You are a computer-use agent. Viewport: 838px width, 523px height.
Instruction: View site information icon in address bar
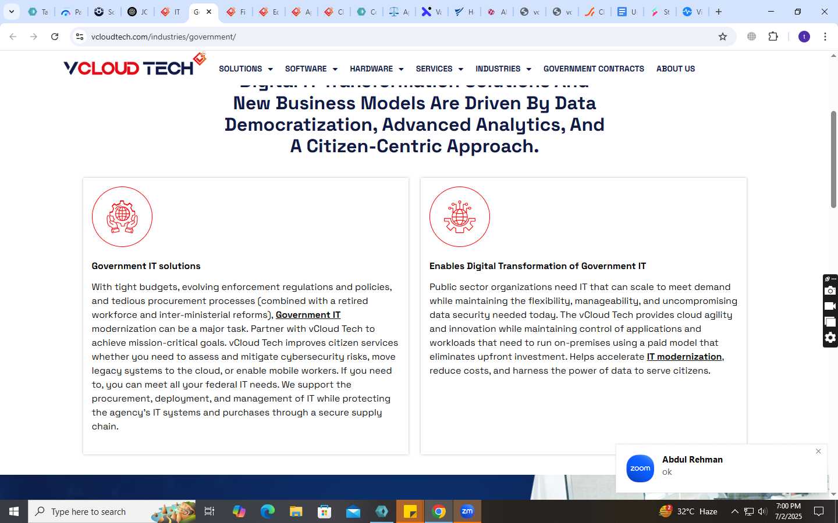click(x=80, y=37)
